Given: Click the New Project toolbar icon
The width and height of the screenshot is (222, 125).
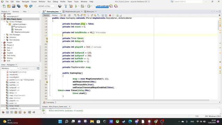Looking at the screenshot, I should tap(9, 6).
